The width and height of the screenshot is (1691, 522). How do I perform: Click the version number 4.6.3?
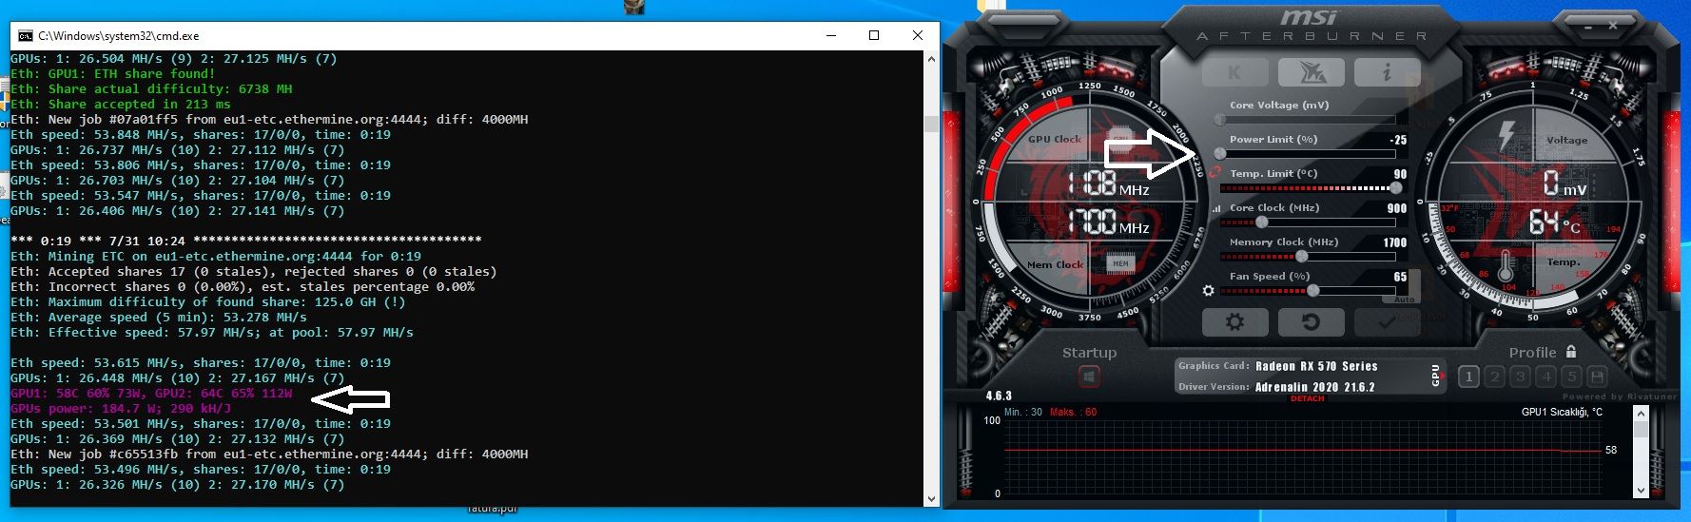click(999, 396)
